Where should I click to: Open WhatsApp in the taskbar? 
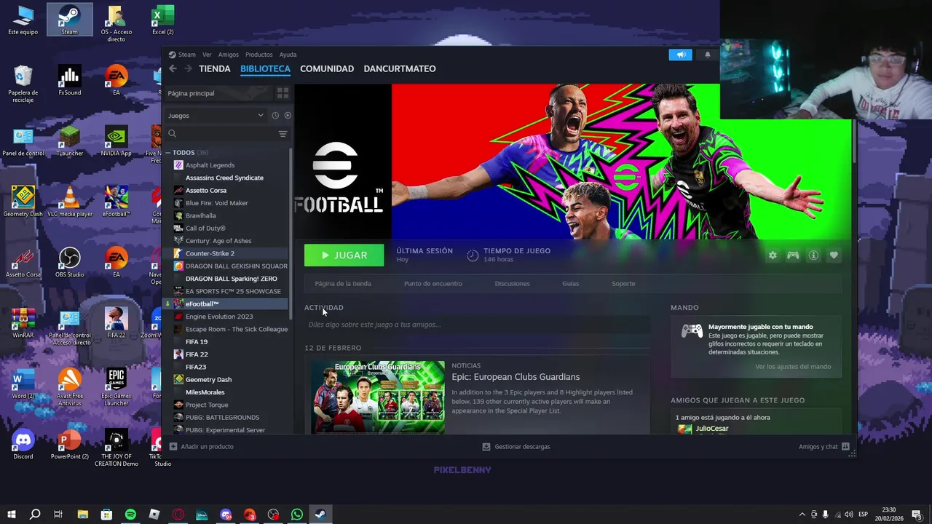(x=297, y=515)
